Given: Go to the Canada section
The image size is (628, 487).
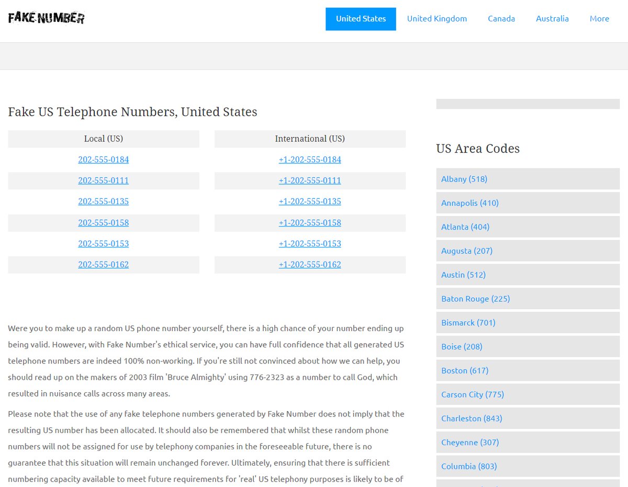Looking at the screenshot, I should click(x=501, y=19).
